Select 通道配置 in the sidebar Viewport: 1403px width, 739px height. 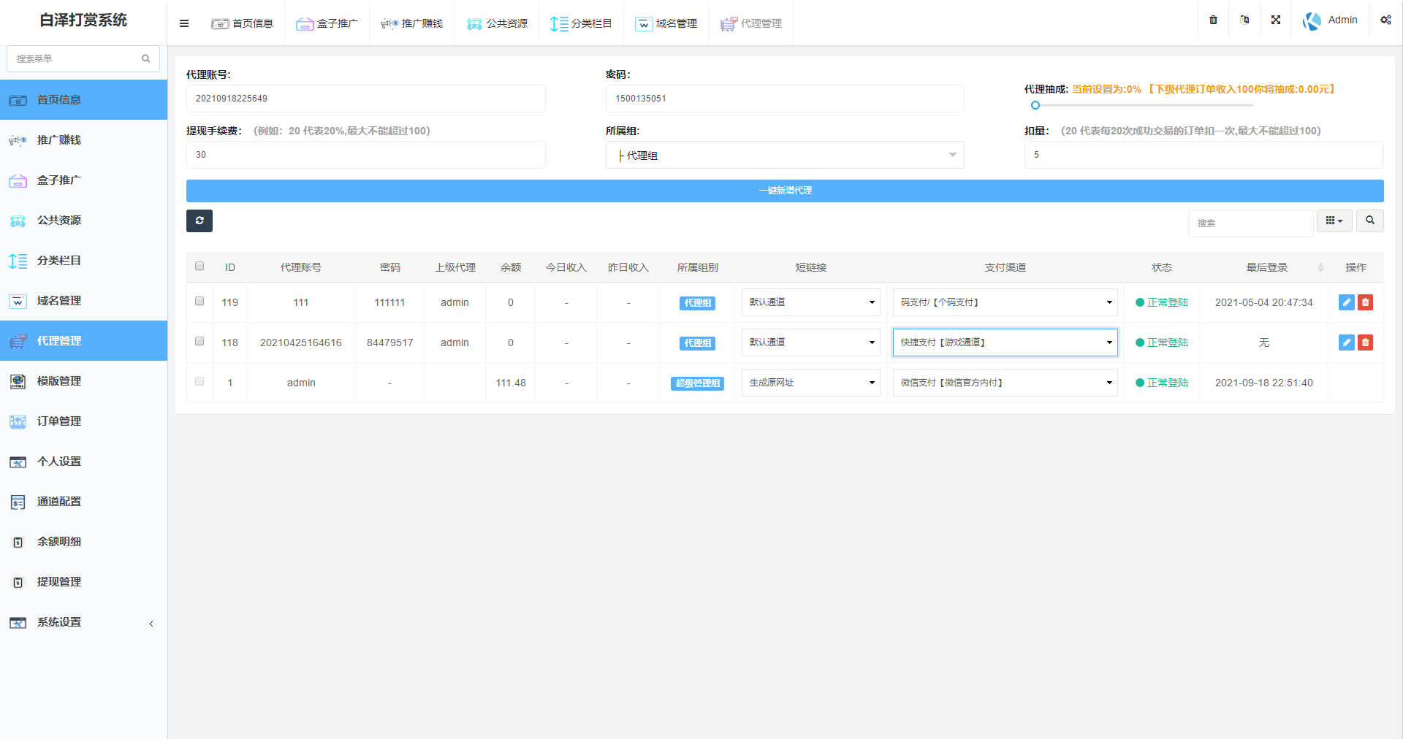pos(60,501)
